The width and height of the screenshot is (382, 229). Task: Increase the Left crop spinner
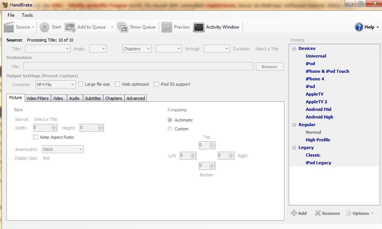pyautogui.click(x=193, y=154)
